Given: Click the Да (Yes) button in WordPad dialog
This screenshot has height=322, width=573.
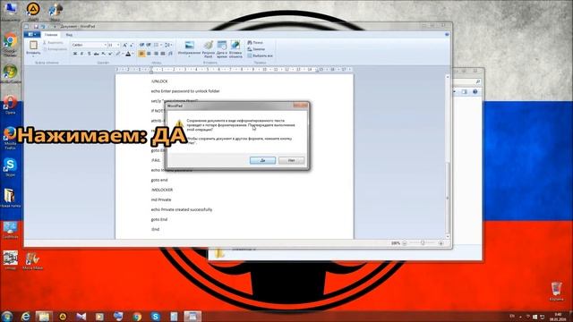Looking at the screenshot, I should click(262, 160).
